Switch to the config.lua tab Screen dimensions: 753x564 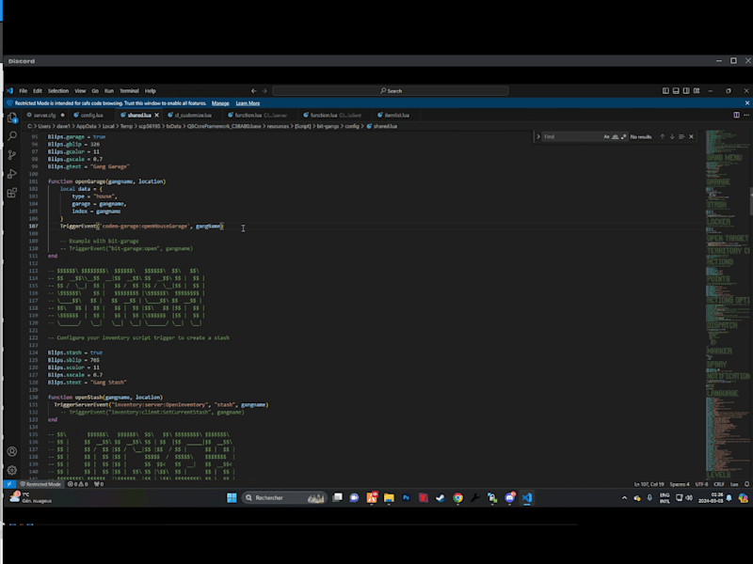click(x=91, y=115)
